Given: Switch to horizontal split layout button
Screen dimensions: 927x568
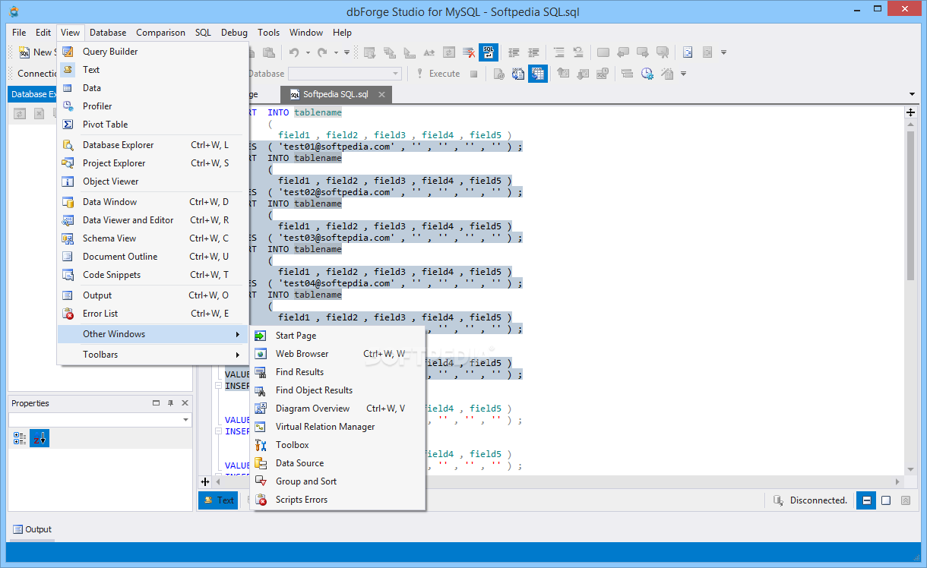Looking at the screenshot, I should click(x=865, y=500).
